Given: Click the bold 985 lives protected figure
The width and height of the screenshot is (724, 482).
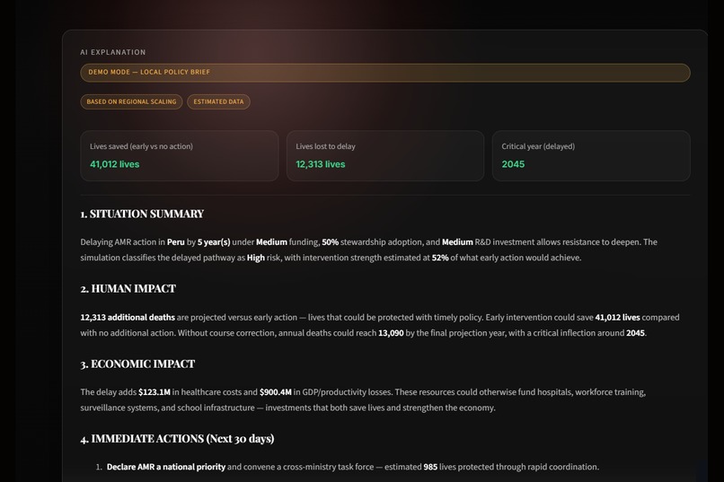Looking at the screenshot, I should pyautogui.click(x=430, y=467).
